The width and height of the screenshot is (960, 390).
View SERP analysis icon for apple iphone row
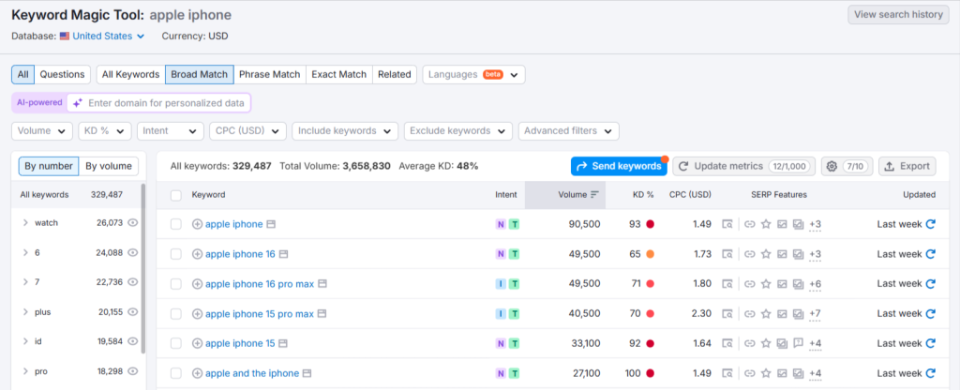[727, 224]
